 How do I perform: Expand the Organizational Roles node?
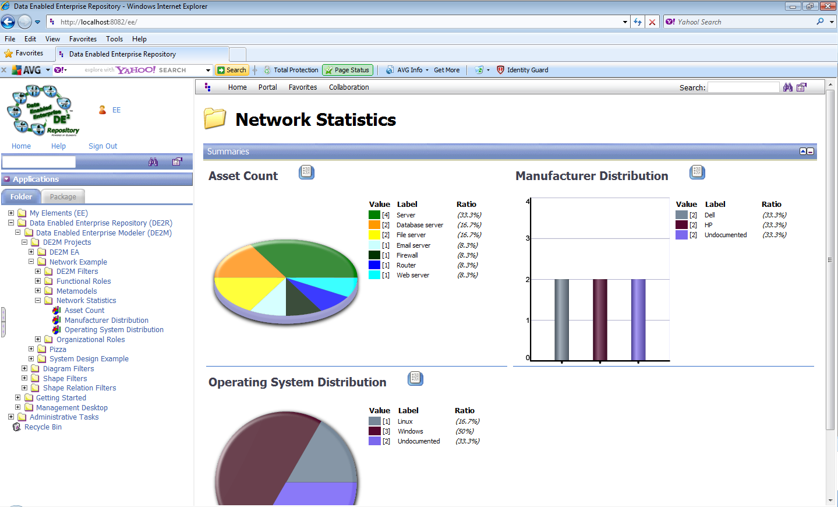pyautogui.click(x=38, y=340)
